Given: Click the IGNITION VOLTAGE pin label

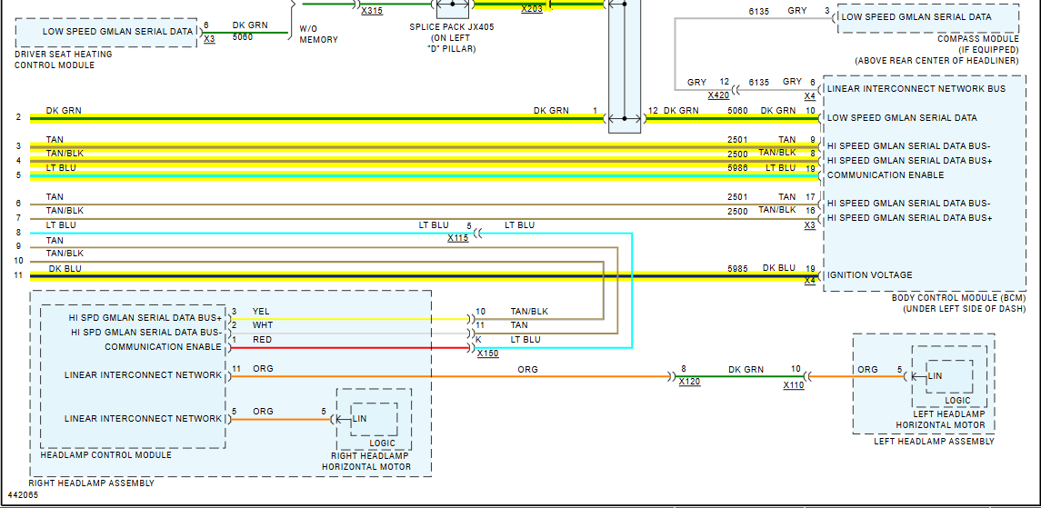Looking at the screenshot, I should (869, 275).
